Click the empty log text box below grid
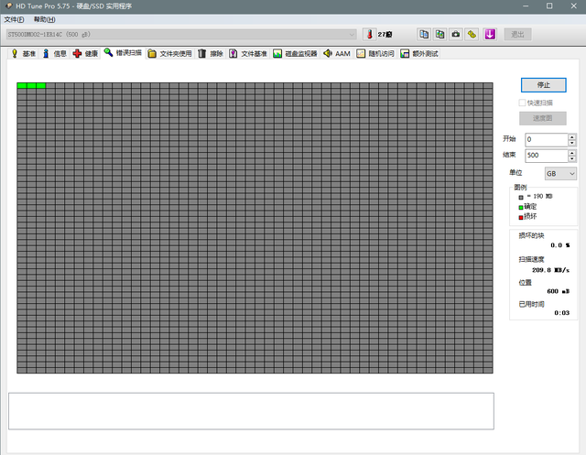Image resolution: width=586 pixels, height=455 pixels. pos(251,411)
